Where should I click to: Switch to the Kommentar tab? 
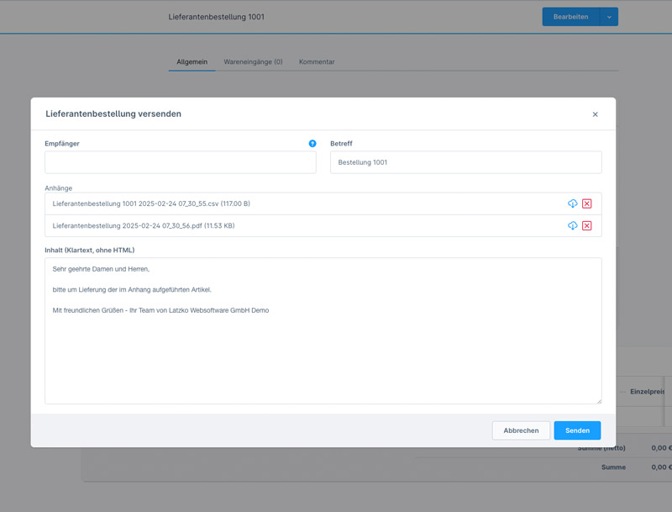point(317,62)
